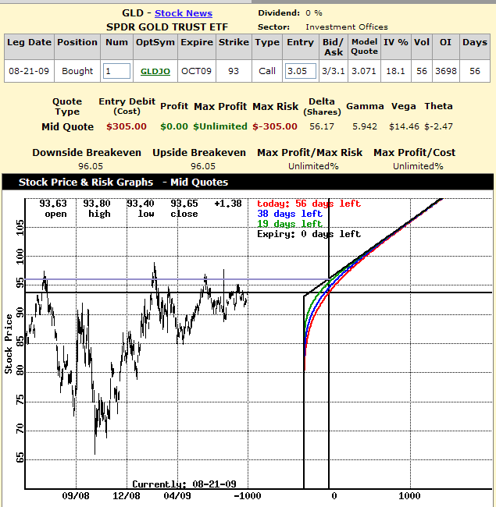496x507 pixels.
Task: Select the Bid/Ask column header
Action: coord(333,47)
